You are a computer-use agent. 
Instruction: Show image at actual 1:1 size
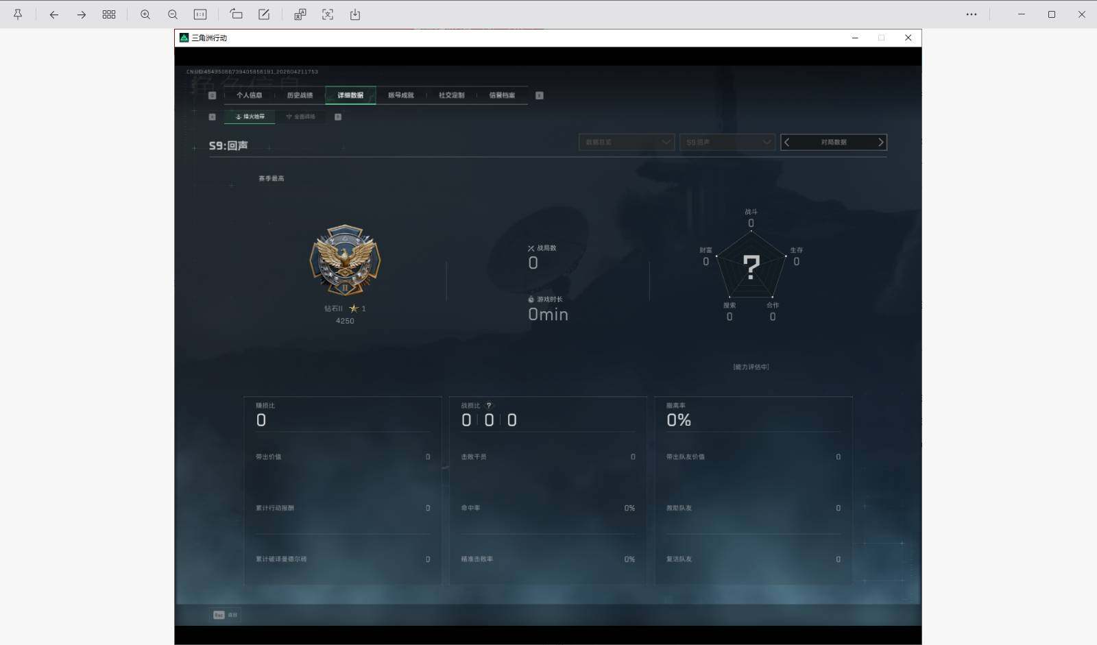200,14
